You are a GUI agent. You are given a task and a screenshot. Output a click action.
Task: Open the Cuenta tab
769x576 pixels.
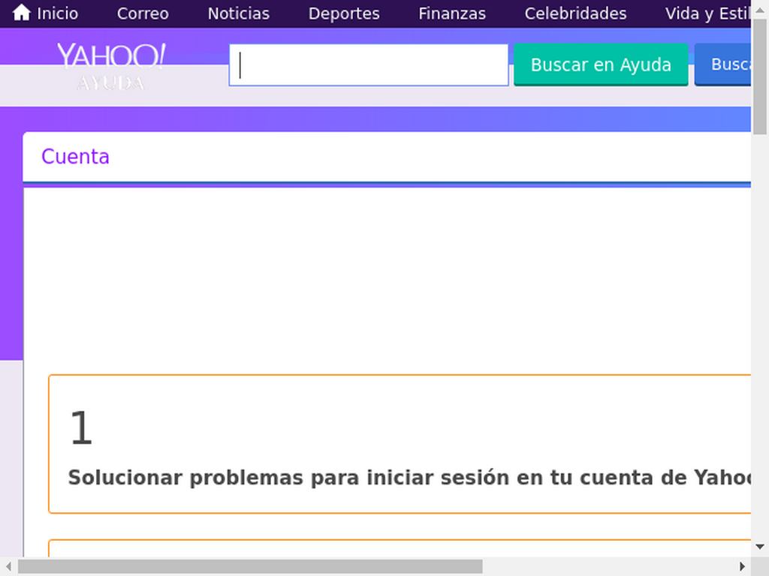click(75, 157)
